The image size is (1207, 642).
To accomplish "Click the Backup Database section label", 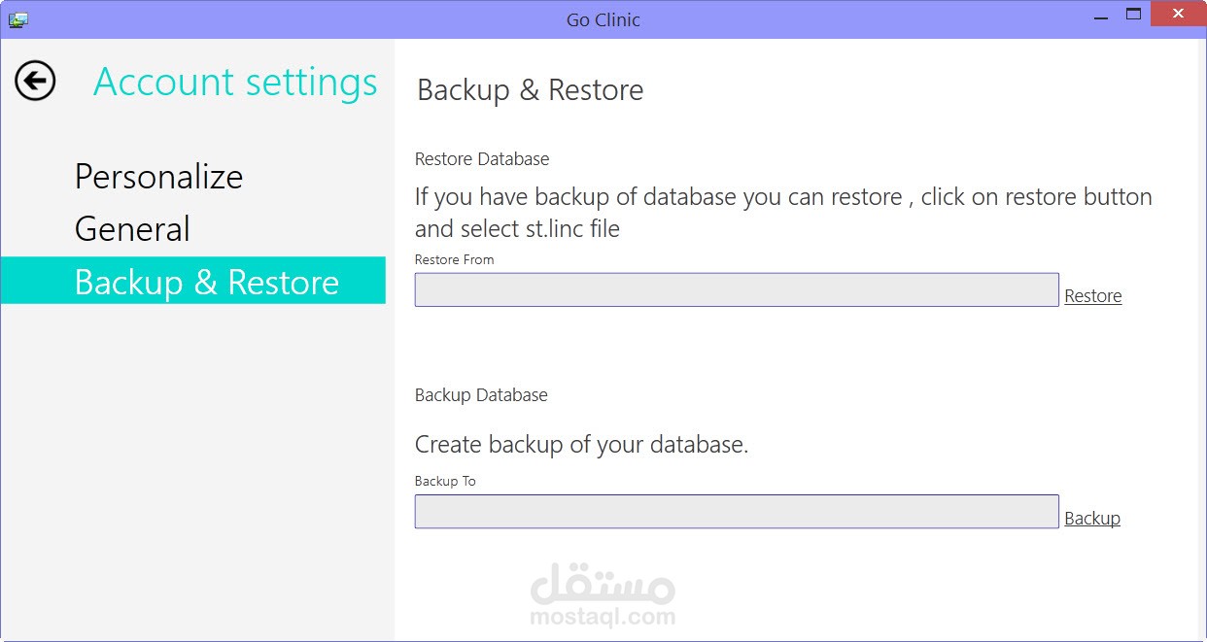I will (x=481, y=395).
